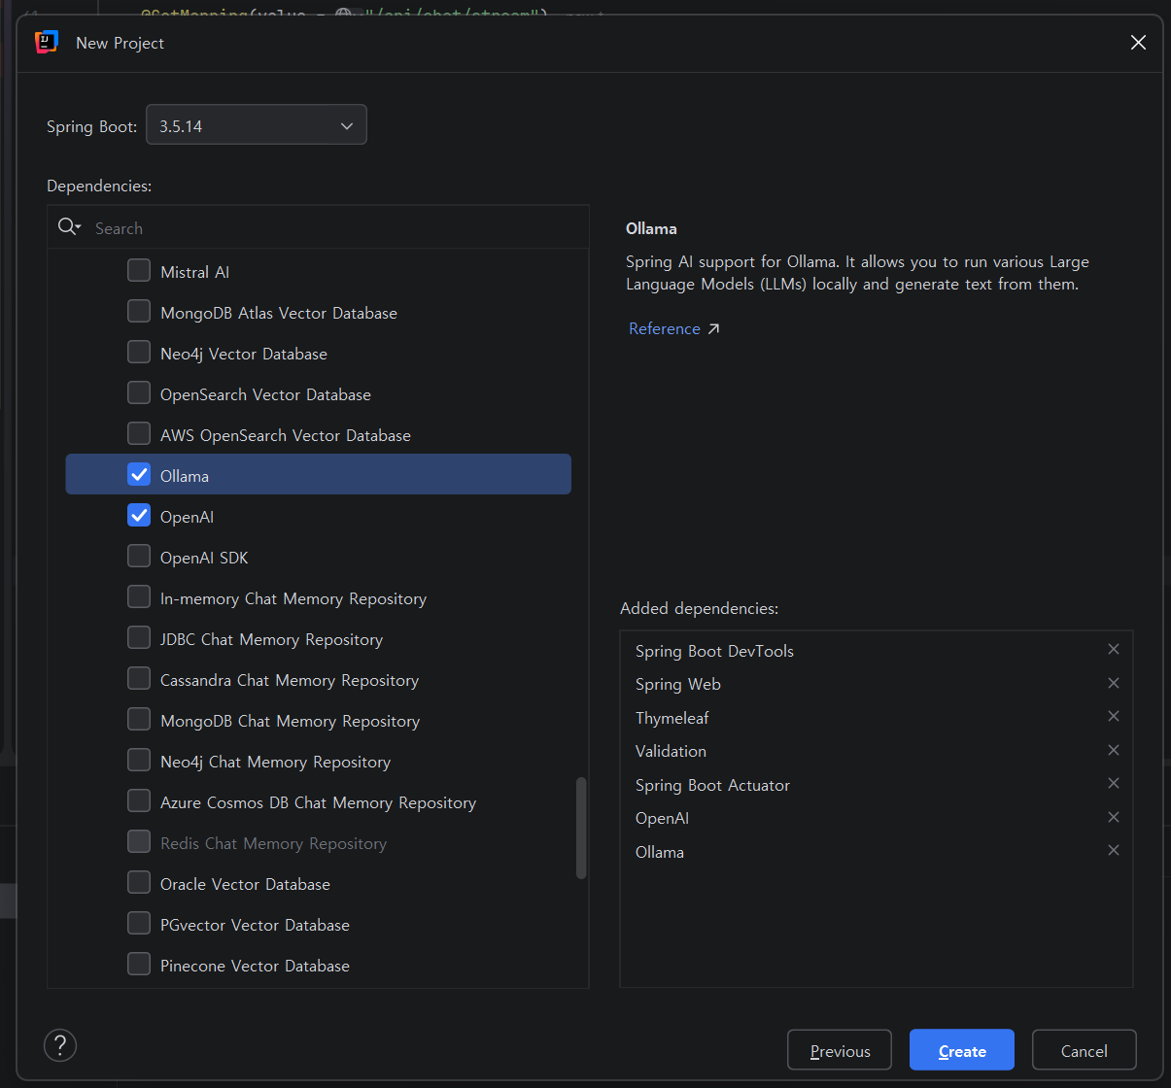This screenshot has height=1088, width=1171.
Task: Close the New Project dialog
Action: coord(1138,43)
